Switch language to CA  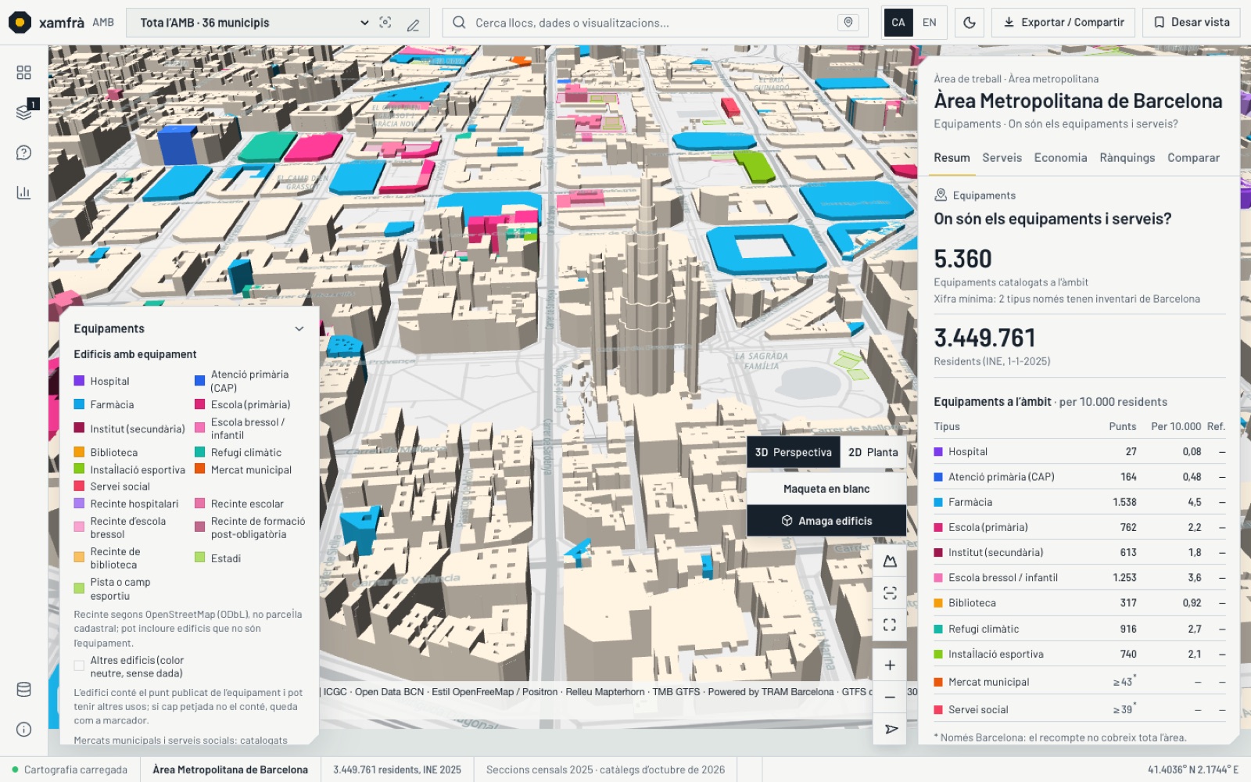[898, 23]
